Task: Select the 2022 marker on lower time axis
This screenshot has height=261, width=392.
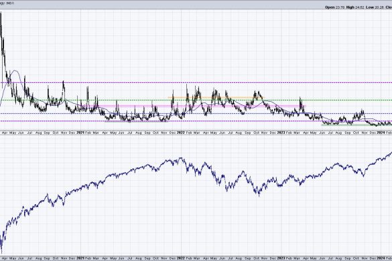Action: (x=180, y=258)
